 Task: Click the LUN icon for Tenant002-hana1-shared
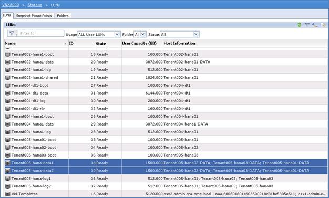tap(7, 78)
